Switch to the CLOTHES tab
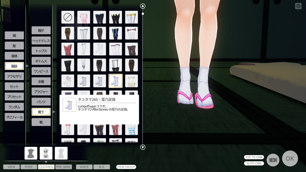This screenshot has width=306, height=172. click(x=46, y=167)
